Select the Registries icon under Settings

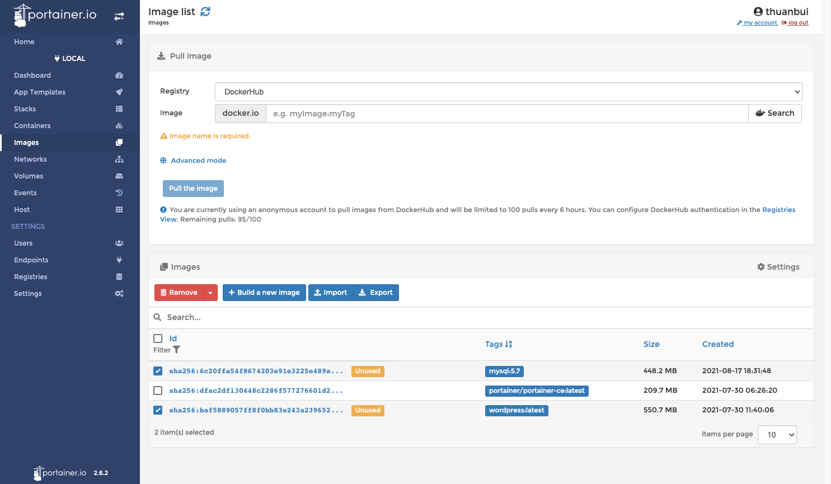(119, 276)
